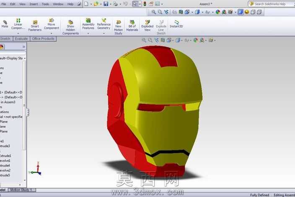
Task: Open the dropdown arrow next to New
Action: [x=91, y=4]
